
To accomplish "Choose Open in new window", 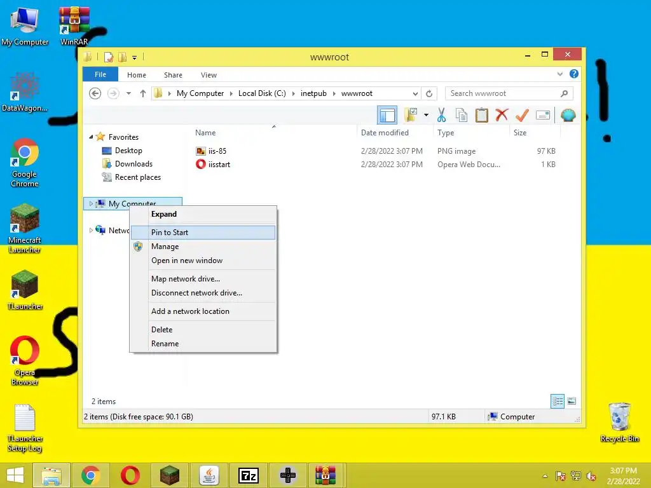I will [203, 261].
